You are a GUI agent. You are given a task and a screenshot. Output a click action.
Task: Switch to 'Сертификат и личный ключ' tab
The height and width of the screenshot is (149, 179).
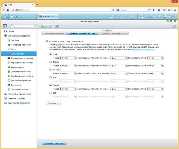pyautogui.click(x=113, y=33)
